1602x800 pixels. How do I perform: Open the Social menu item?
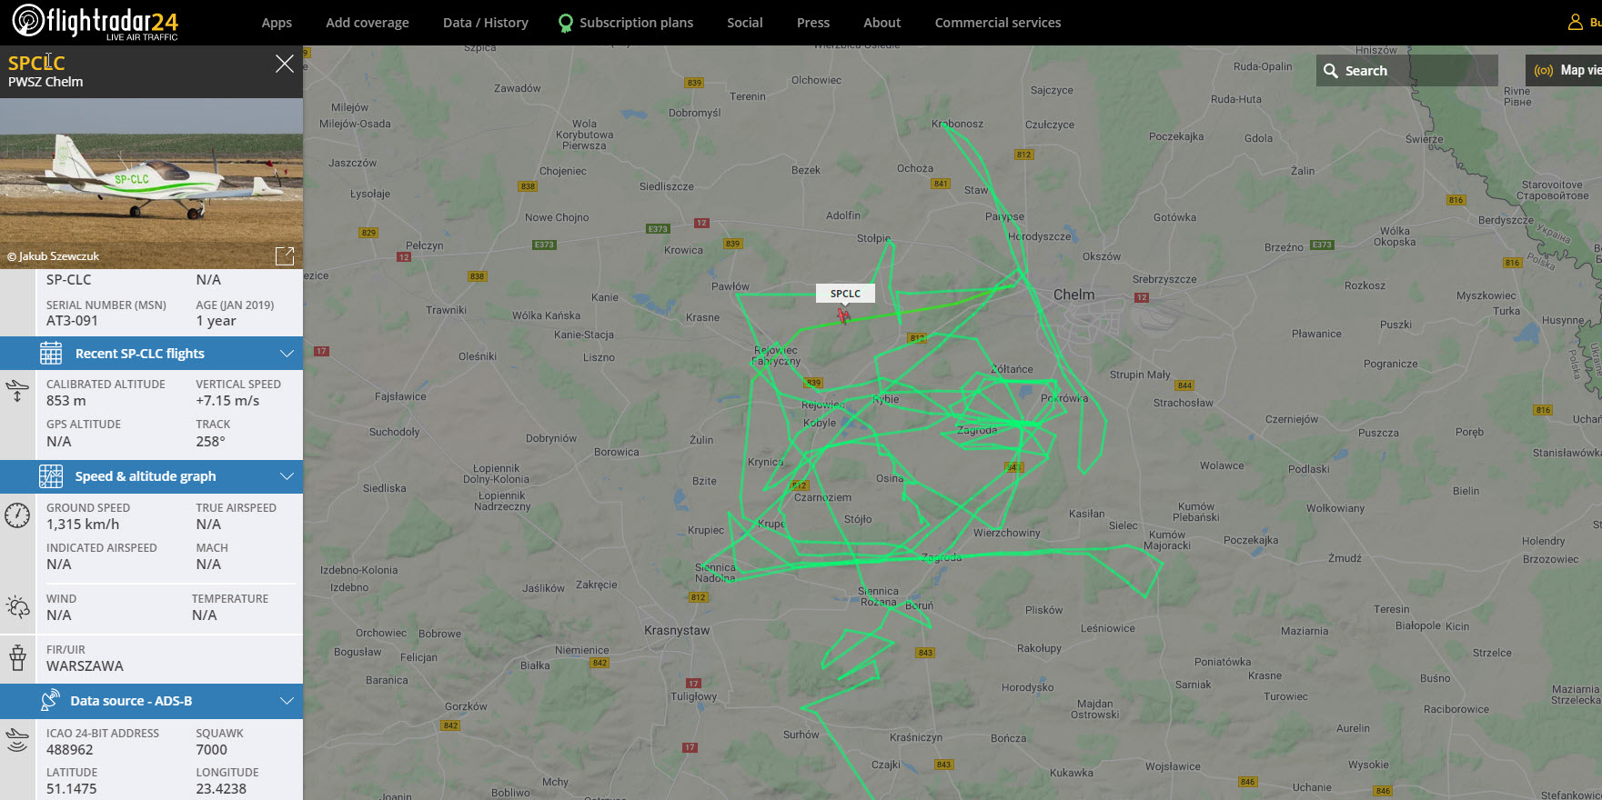pos(745,23)
